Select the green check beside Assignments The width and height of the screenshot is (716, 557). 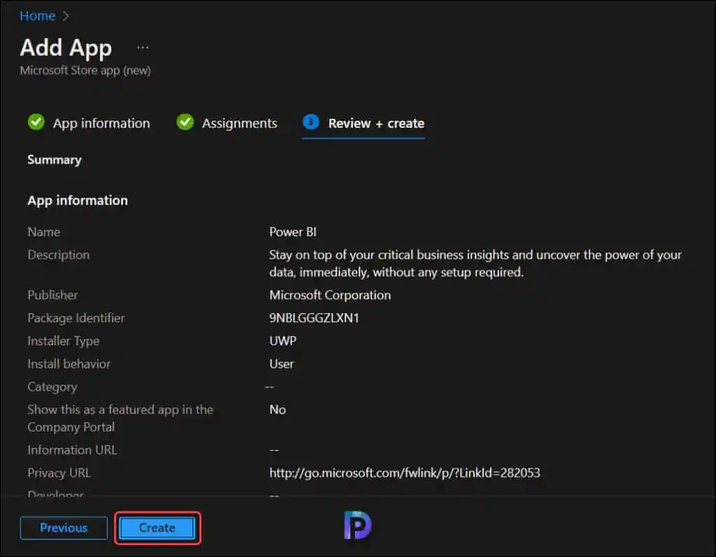point(185,122)
